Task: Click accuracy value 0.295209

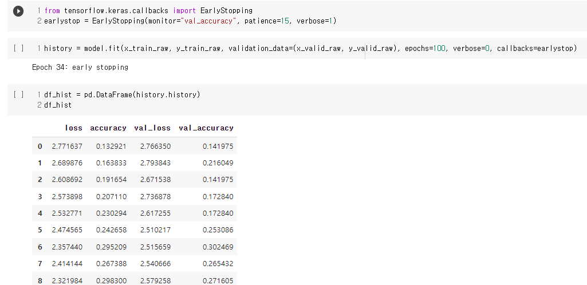Action: 111,247
